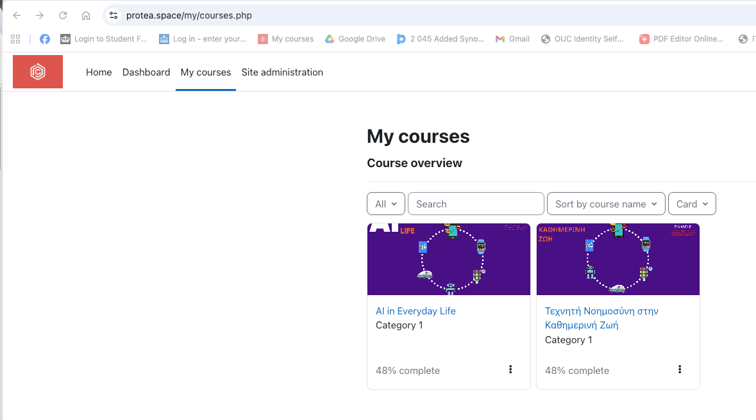Open the Gmail bookmark

(512, 39)
